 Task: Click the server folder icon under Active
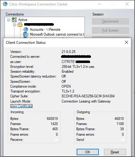[20, 25]
